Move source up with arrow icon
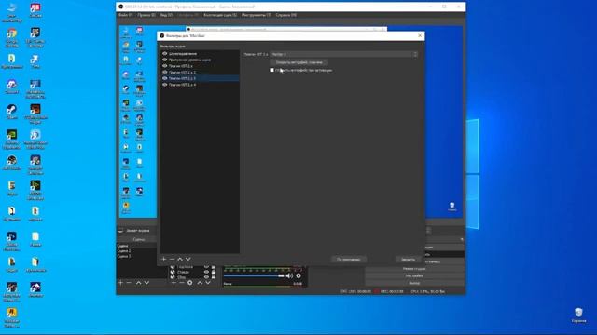 (200, 283)
